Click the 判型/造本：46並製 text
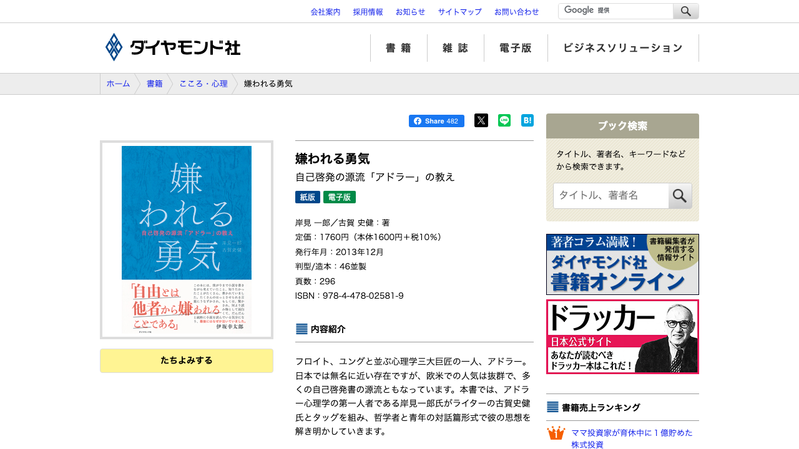Viewport: 799px width, 449px height. point(331,266)
